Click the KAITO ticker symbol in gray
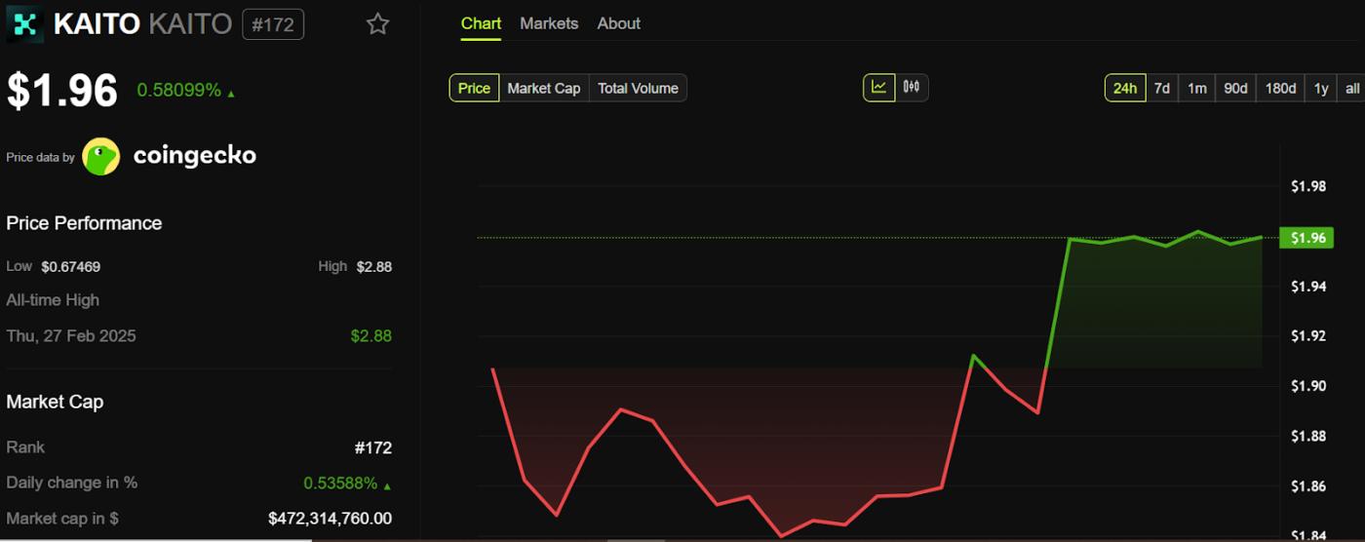The image size is (1365, 542). click(190, 24)
